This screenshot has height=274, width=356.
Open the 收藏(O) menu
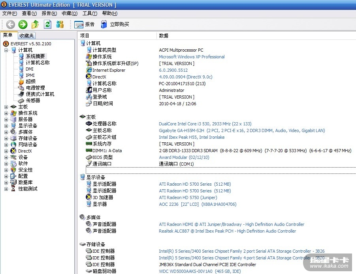(70, 13)
